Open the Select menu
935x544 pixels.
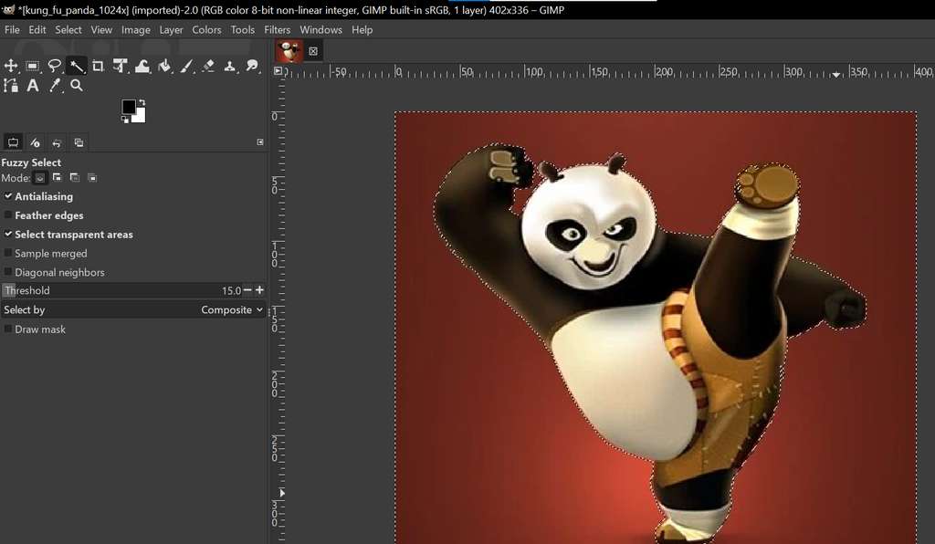pos(68,30)
